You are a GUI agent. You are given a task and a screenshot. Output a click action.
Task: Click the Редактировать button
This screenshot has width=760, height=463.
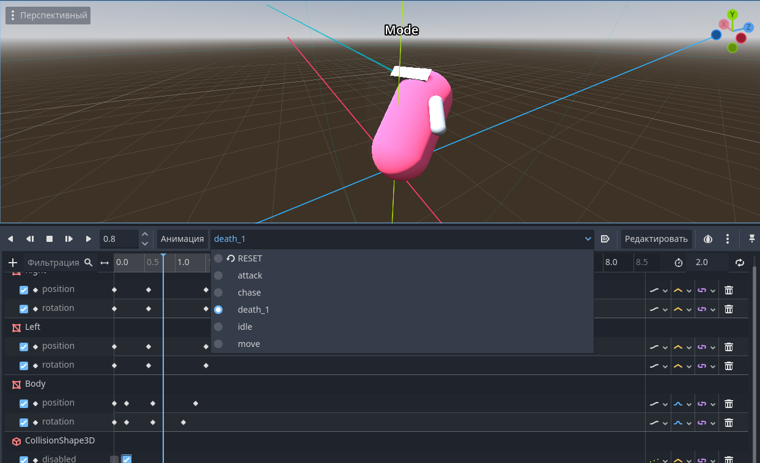point(656,239)
